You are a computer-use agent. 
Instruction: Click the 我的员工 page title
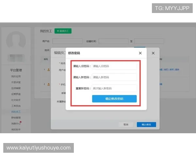pyautogui.click(x=46, y=31)
